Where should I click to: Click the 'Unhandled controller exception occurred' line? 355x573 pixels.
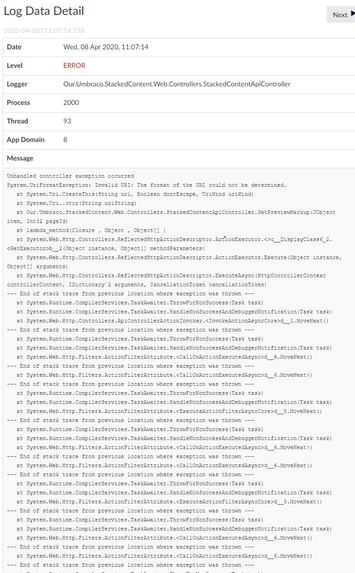[70, 176]
